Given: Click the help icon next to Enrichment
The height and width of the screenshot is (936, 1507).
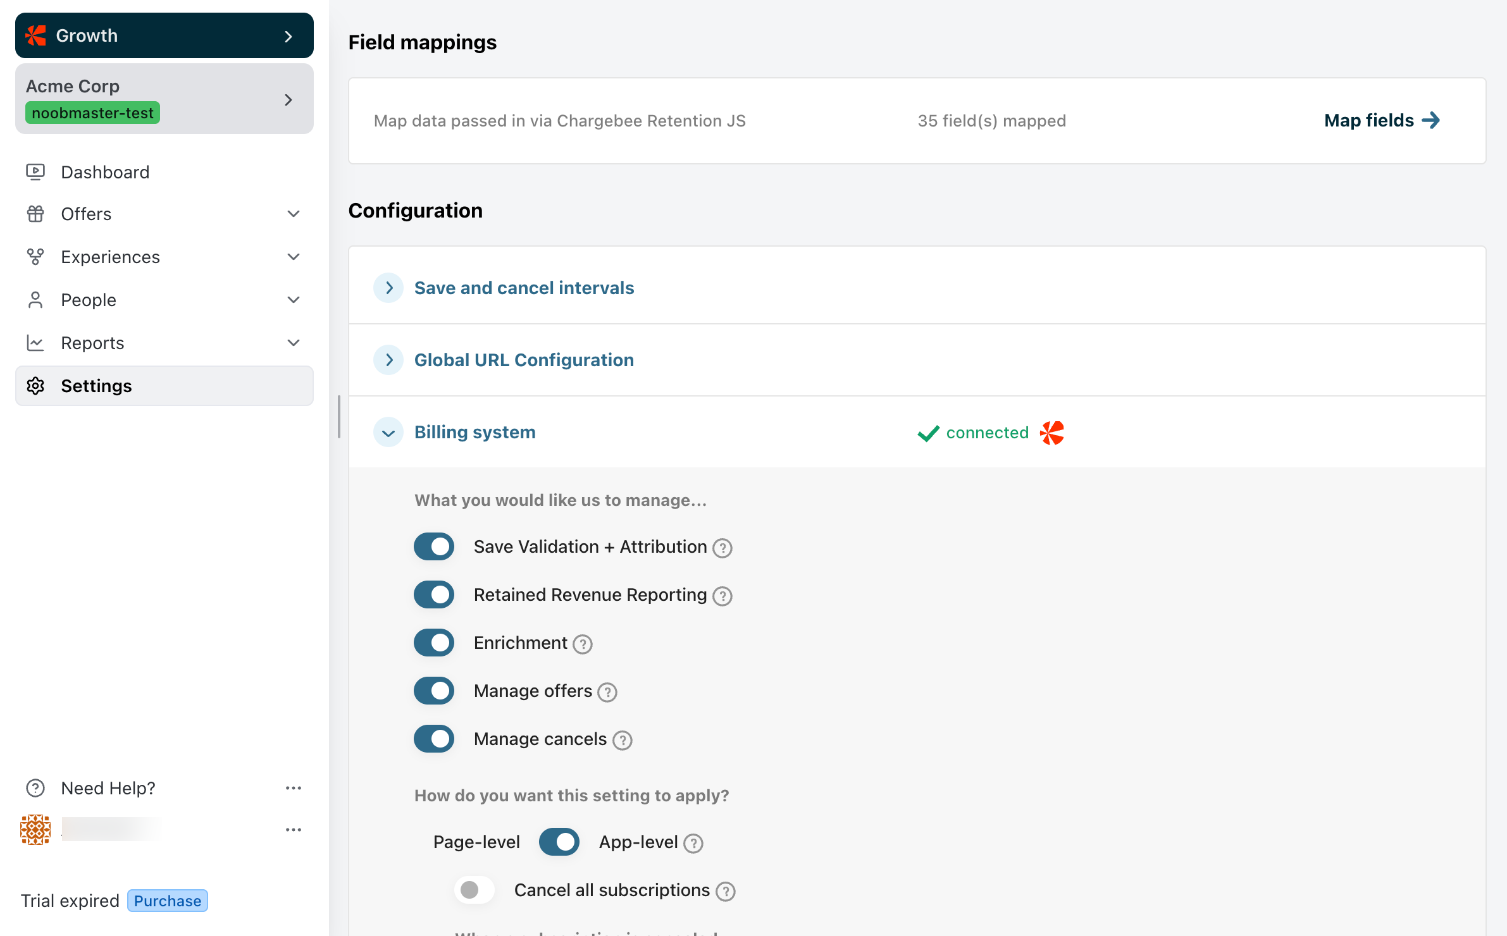Looking at the screenshot, I should coord(582,644).
